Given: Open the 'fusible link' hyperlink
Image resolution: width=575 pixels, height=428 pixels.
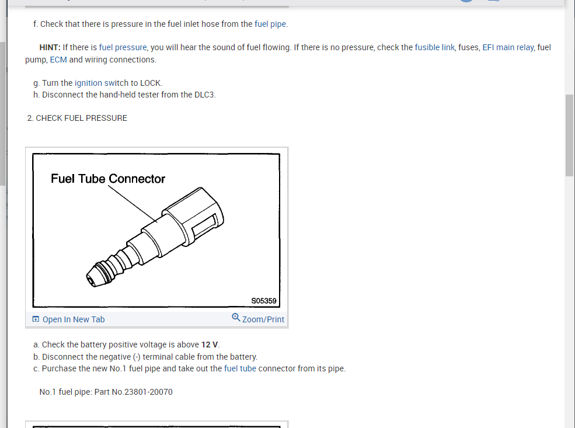Looking at the screenshot, I should pyautogui.click(x=434, y=48).
